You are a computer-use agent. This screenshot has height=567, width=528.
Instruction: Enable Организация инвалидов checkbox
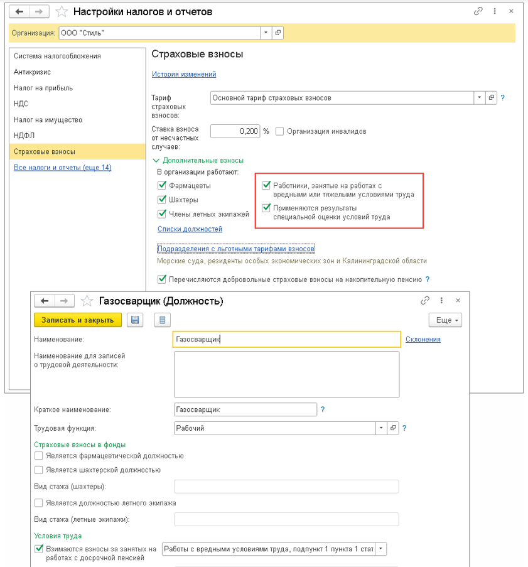280,131
